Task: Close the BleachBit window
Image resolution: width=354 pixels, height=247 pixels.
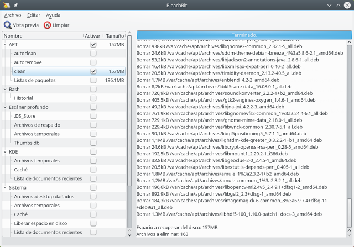Action: 347,5
